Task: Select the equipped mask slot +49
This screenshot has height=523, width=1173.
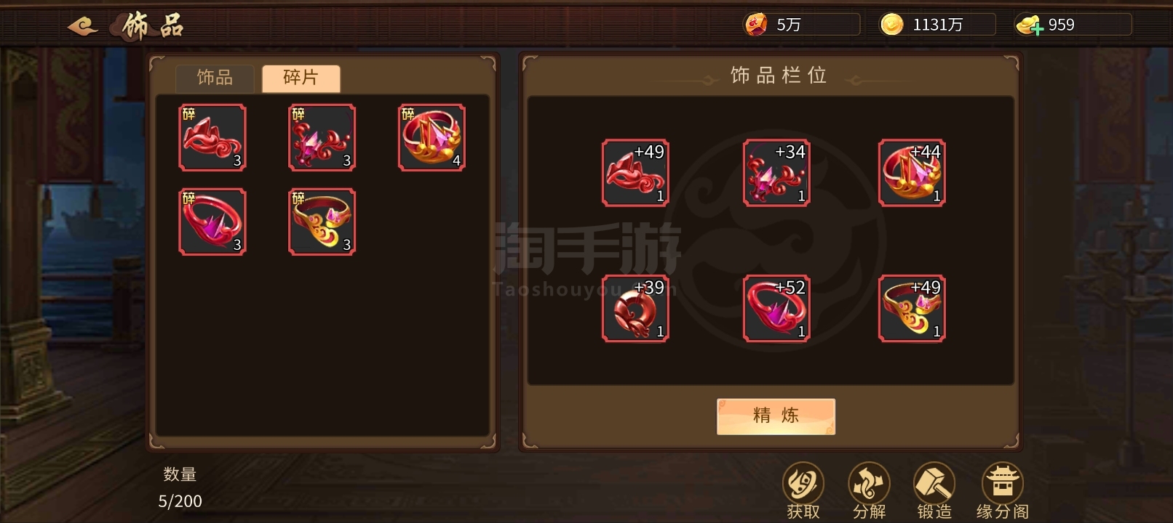Action: click(x=635, y=173)
